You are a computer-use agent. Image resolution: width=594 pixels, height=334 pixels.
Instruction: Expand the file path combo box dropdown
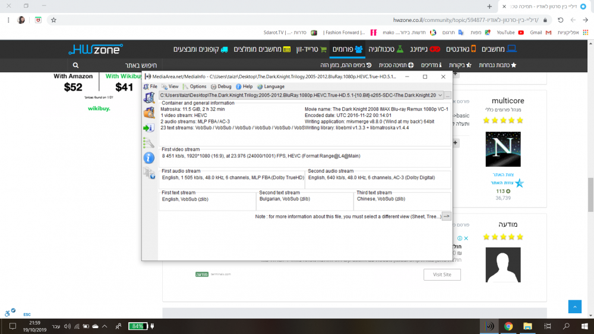pos(440,96)
